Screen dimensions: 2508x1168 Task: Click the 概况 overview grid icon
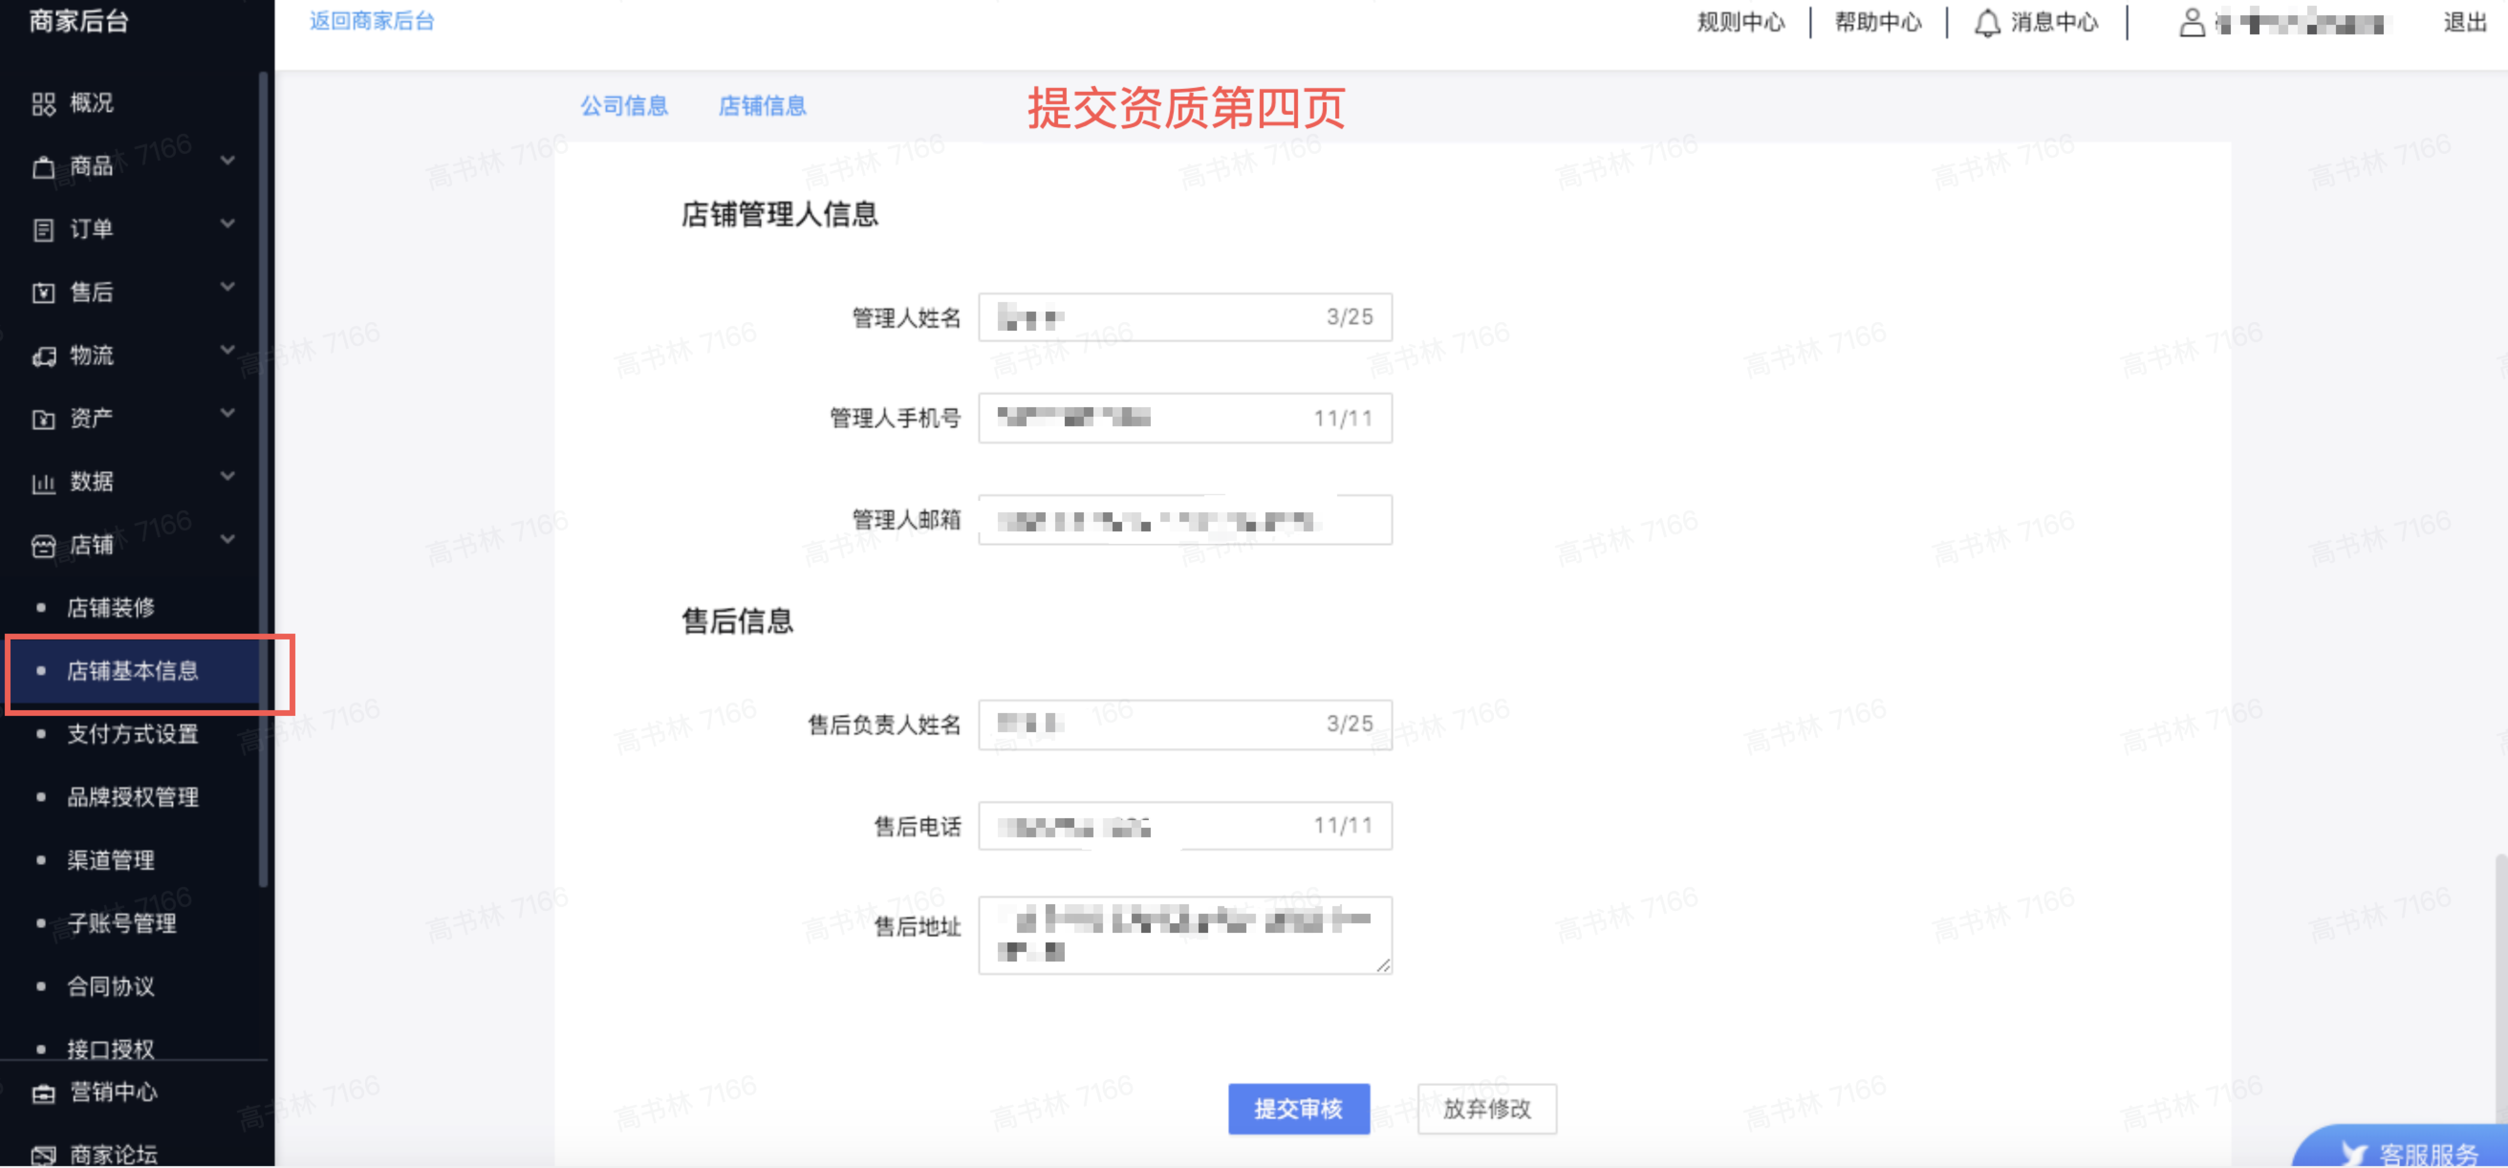pyautogui.click(x=43, y=103)
